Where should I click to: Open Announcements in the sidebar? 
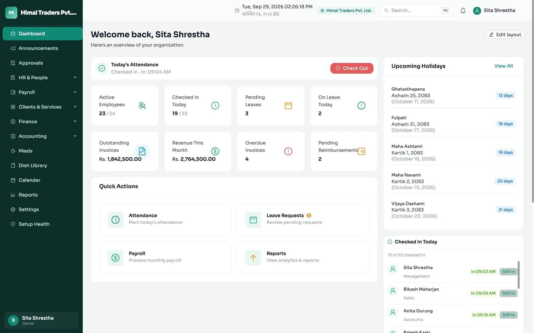pos(43,48)
